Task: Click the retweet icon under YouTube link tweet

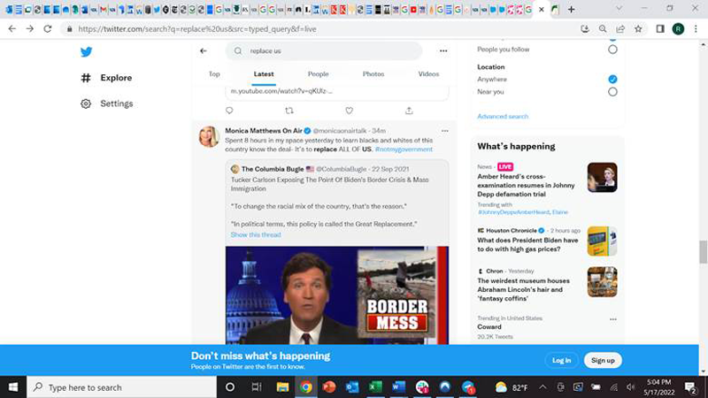Action: [289, 111]
